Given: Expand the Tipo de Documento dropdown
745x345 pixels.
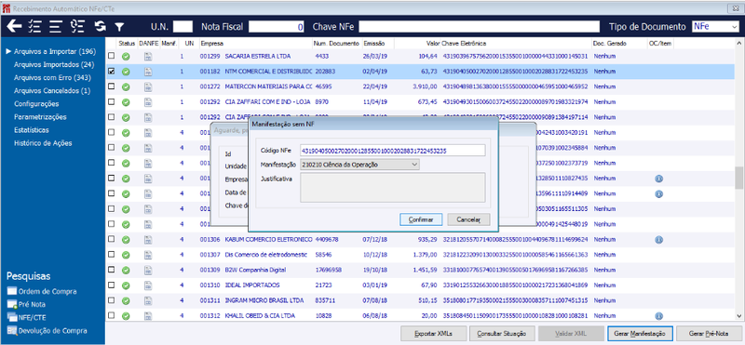Looking at the screenshot, I should [x=714, y=27].
